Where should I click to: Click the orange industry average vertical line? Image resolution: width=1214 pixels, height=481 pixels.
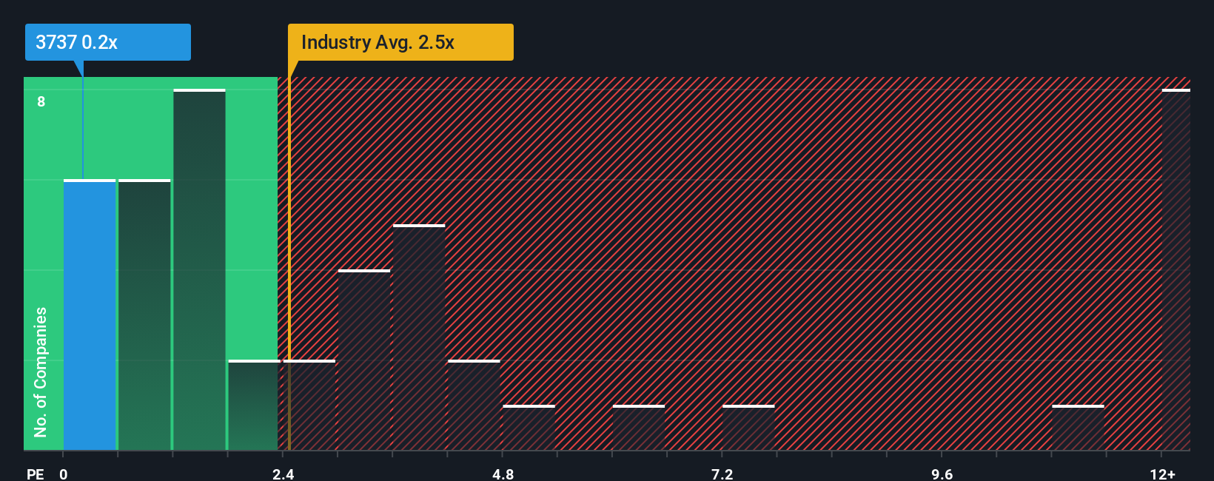(x=289, y=263)
